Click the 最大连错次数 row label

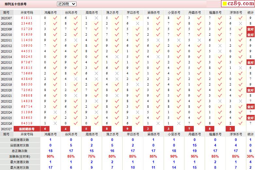[20, 162]
